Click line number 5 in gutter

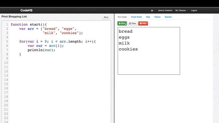tap(7, 41)
